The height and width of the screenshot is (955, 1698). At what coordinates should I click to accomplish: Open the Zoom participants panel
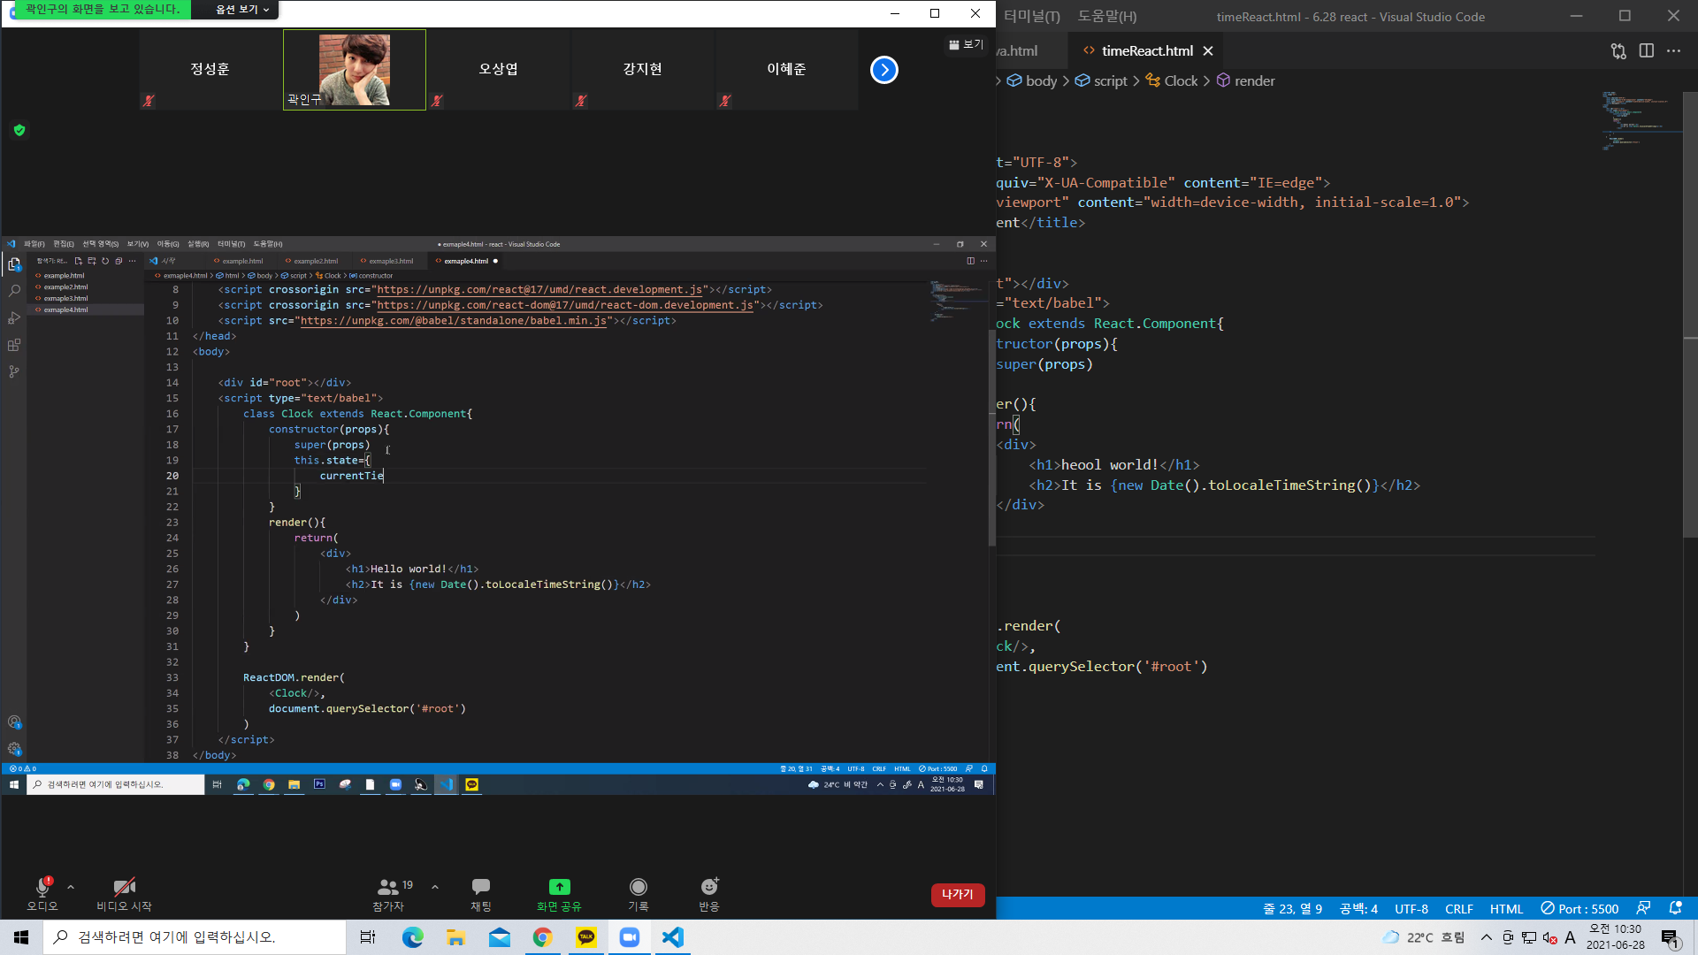click(388, 886)
